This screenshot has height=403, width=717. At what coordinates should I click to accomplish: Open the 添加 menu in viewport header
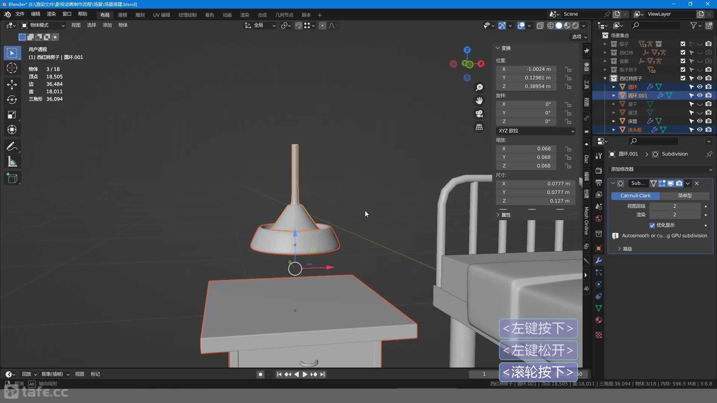[107, 25]
